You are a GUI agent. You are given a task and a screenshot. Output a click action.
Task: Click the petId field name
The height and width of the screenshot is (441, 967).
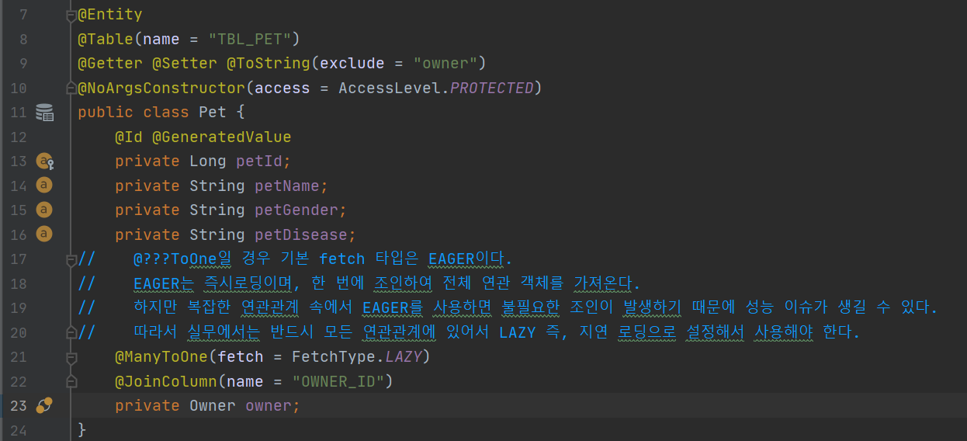pos(259,161)
